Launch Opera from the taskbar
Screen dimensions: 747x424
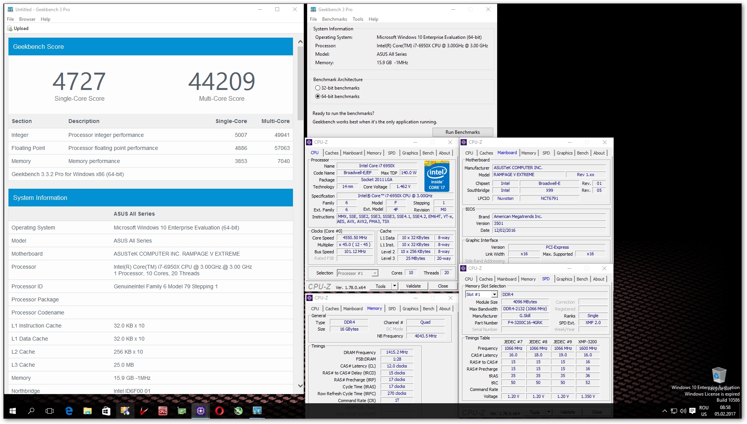(220, 411)
